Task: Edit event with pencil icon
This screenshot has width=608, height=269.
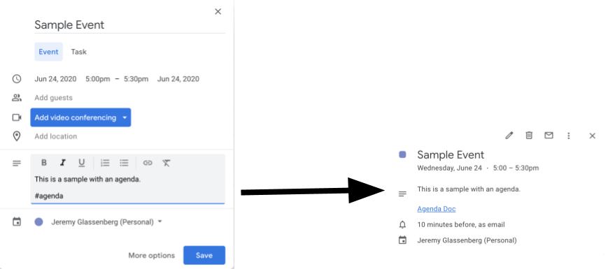Action: (x=509, y=136)
